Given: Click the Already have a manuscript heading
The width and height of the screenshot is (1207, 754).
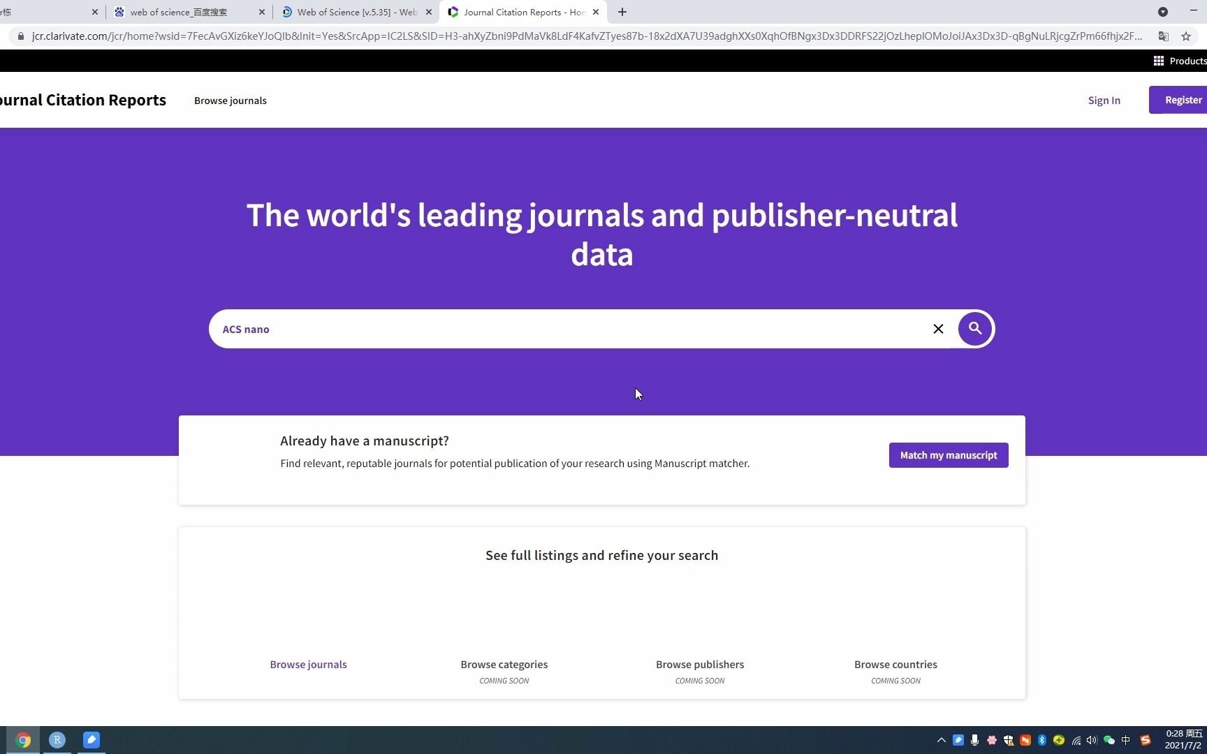Looking at the screenshot, I should point(365,441).
